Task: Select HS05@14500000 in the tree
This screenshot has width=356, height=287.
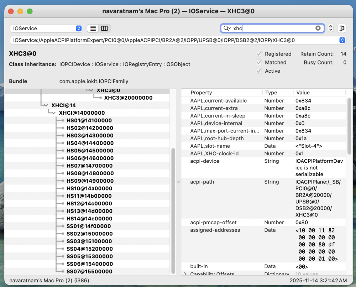Action: tap(90, 151)
